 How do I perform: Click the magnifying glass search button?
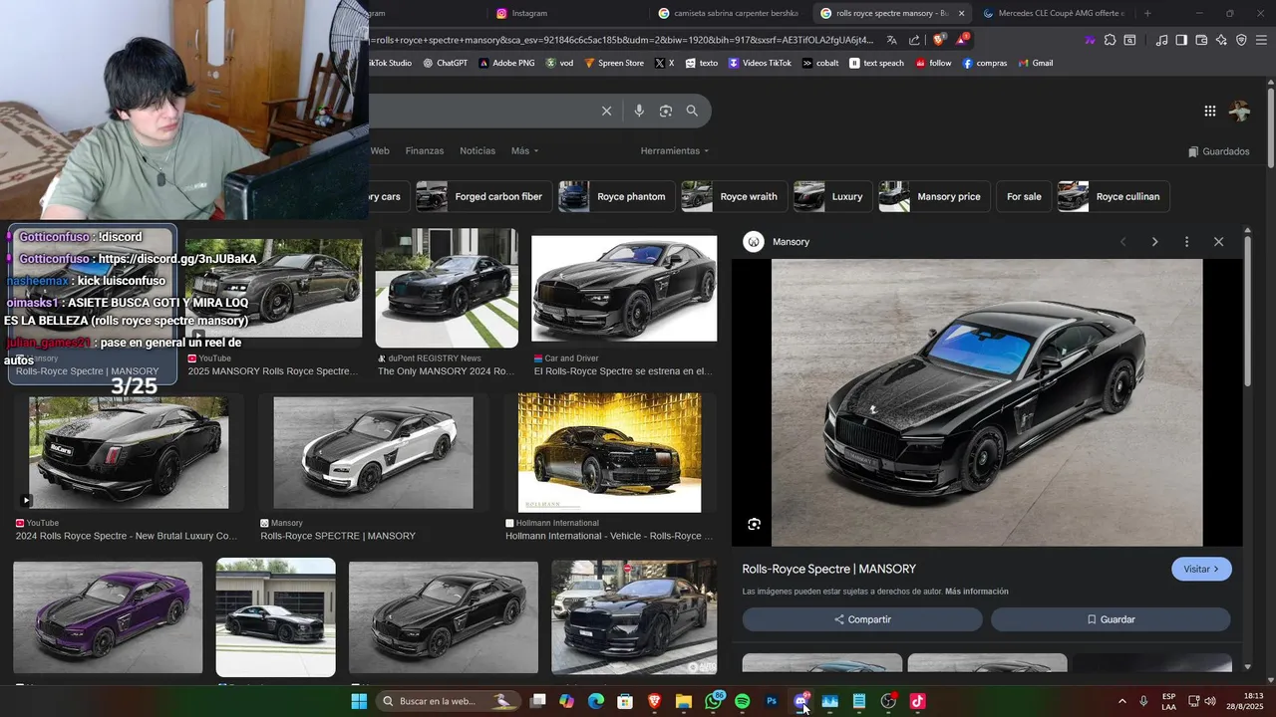click(x=692, y=111)
